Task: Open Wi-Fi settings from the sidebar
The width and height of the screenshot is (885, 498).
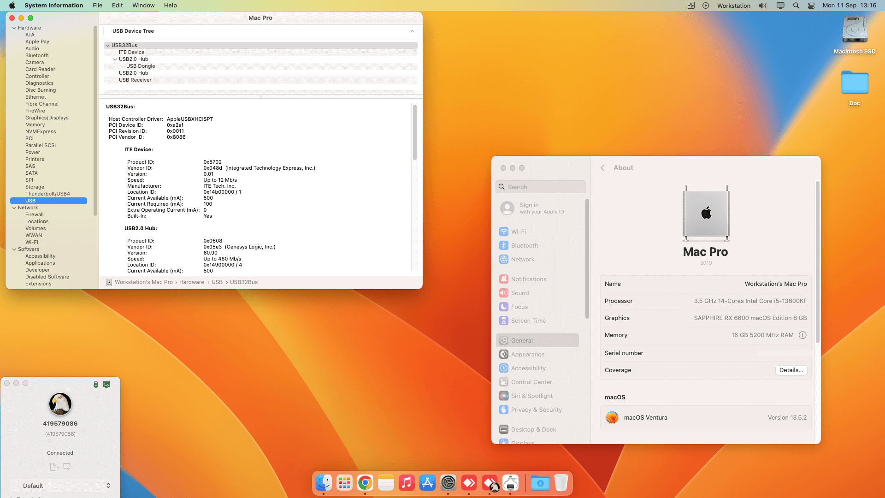Action: tap(518, 231)
